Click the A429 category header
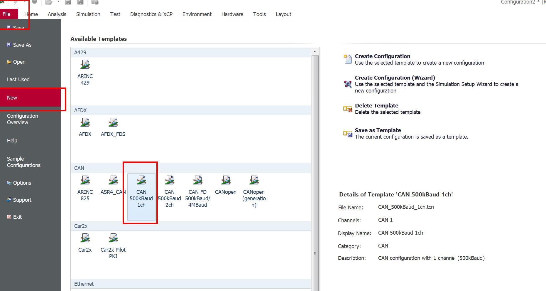This screenshot has width=546, height=291. (x=191, y=53)
